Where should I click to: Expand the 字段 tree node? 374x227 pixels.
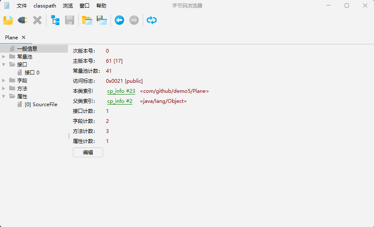(4, 80)
